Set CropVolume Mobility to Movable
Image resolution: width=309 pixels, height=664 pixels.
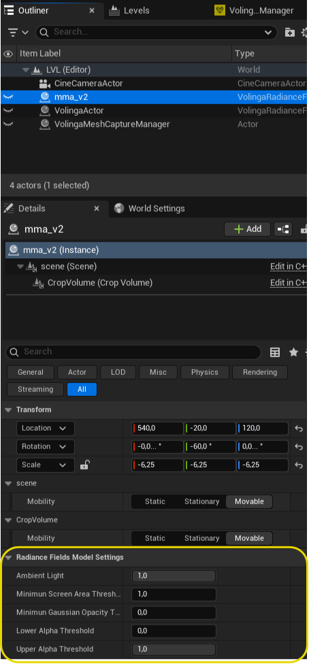click(x=249, y=538)
